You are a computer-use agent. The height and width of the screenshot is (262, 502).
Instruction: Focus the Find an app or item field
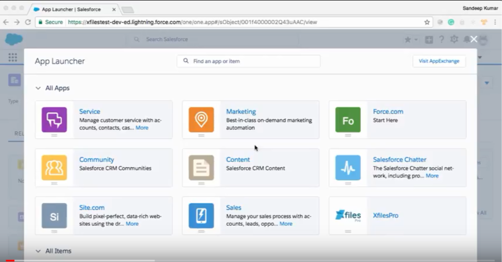point(248,61)
